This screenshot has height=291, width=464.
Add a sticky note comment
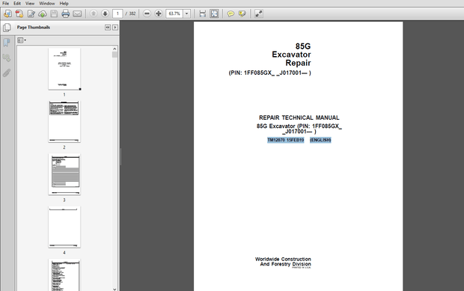[x=231, y=13]
